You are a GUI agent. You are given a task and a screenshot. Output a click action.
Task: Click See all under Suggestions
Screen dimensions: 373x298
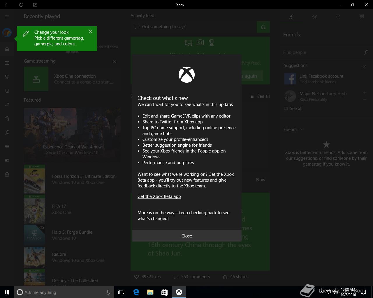[293, 109]
